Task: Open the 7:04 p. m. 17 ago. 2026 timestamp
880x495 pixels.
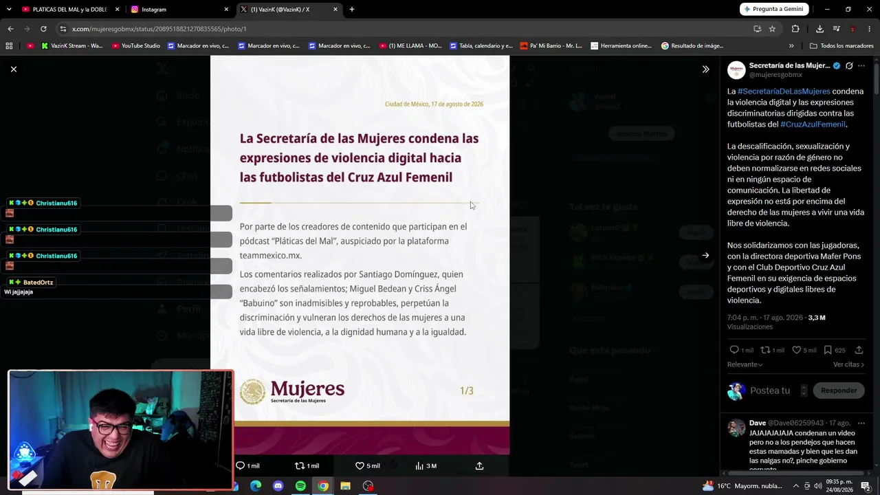Action: [x=765, y=318]
